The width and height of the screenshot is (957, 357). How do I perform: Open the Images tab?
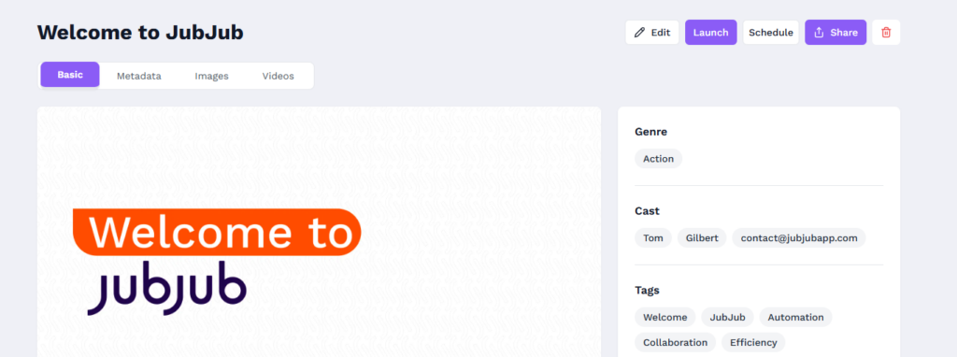212,77
